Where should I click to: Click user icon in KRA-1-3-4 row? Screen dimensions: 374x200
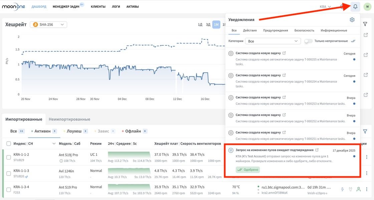359,189
